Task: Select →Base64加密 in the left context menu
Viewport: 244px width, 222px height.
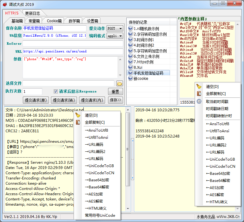Action: click(x=97, y=180)
